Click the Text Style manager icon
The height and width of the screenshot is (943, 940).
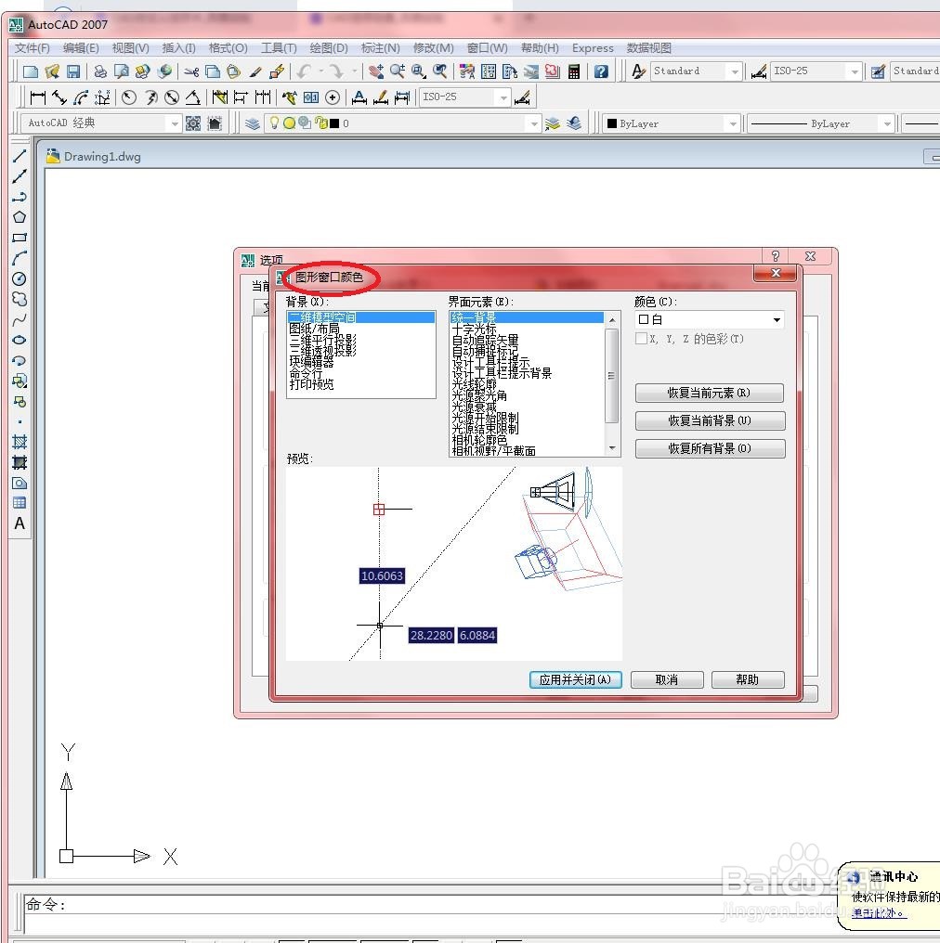638,71
